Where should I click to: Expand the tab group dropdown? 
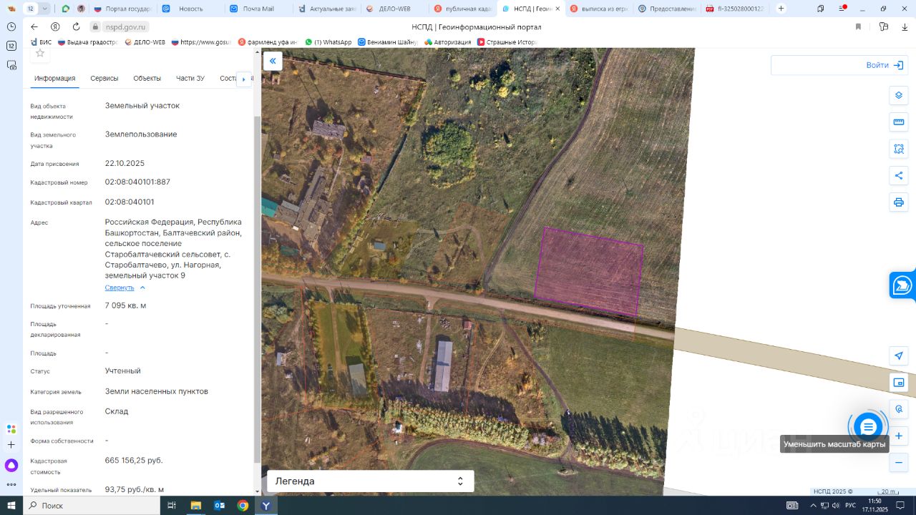coord(45,9)
